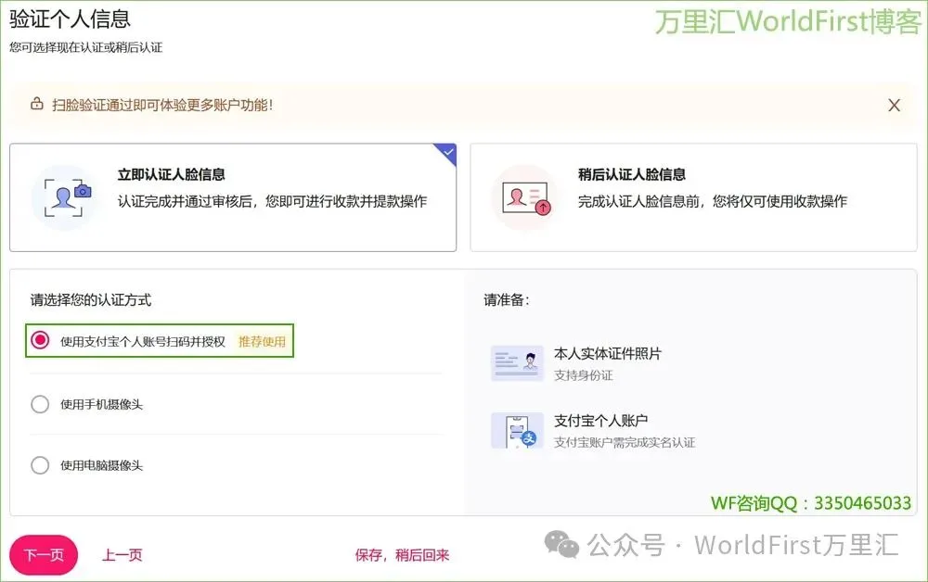
Task: Click the ID card icon beside 本人实体证件照片
Action: [x=516, y=363]
